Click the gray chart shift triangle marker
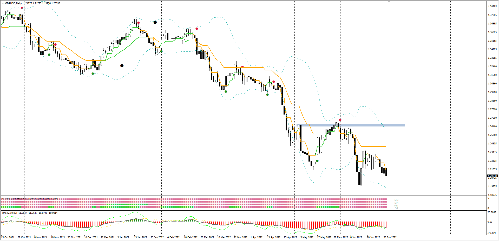 [389, 2]
